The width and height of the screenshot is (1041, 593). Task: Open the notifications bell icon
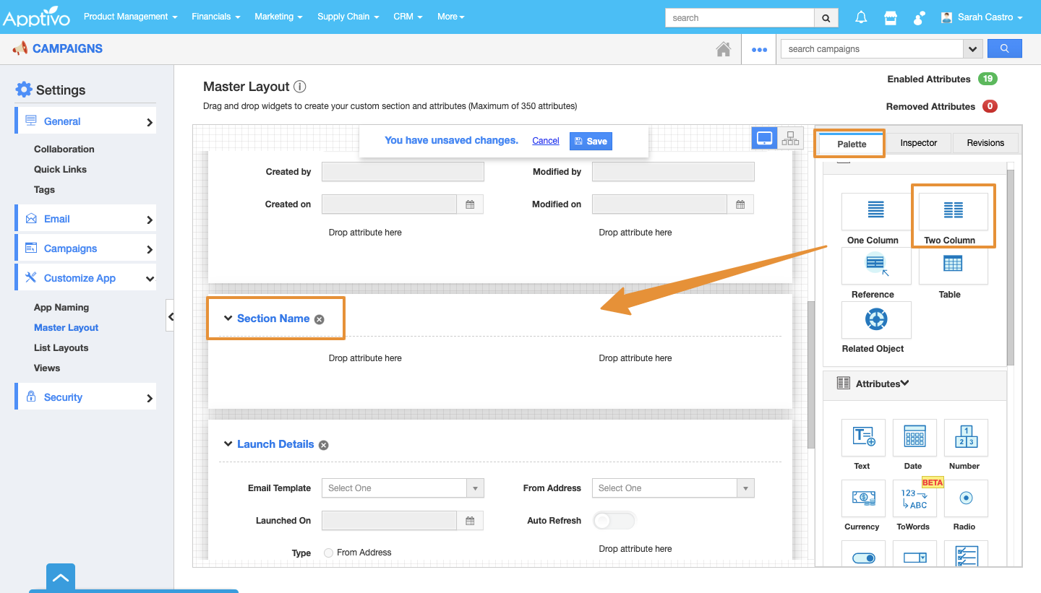pyautogui.click(x=861, y=17)
